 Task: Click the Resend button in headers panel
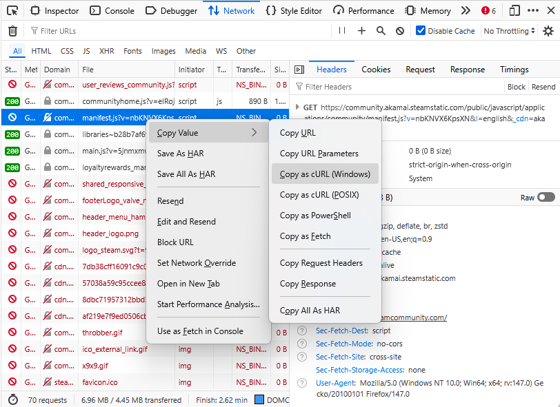click(x=543, y=87)
